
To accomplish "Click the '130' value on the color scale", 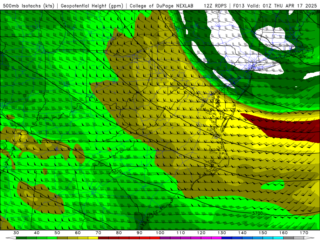I will point(222,233).
